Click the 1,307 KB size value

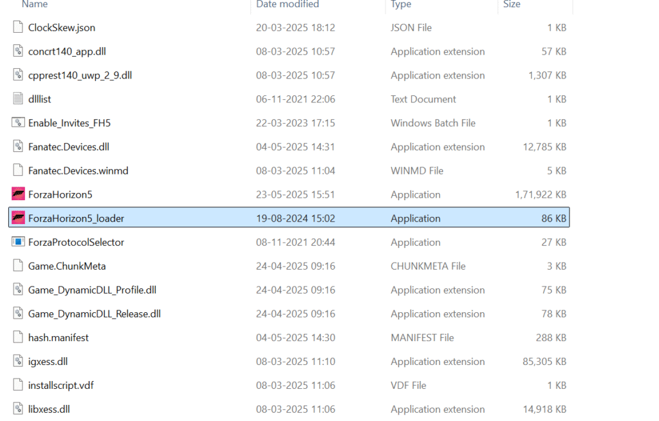click(x=547, y=76)
